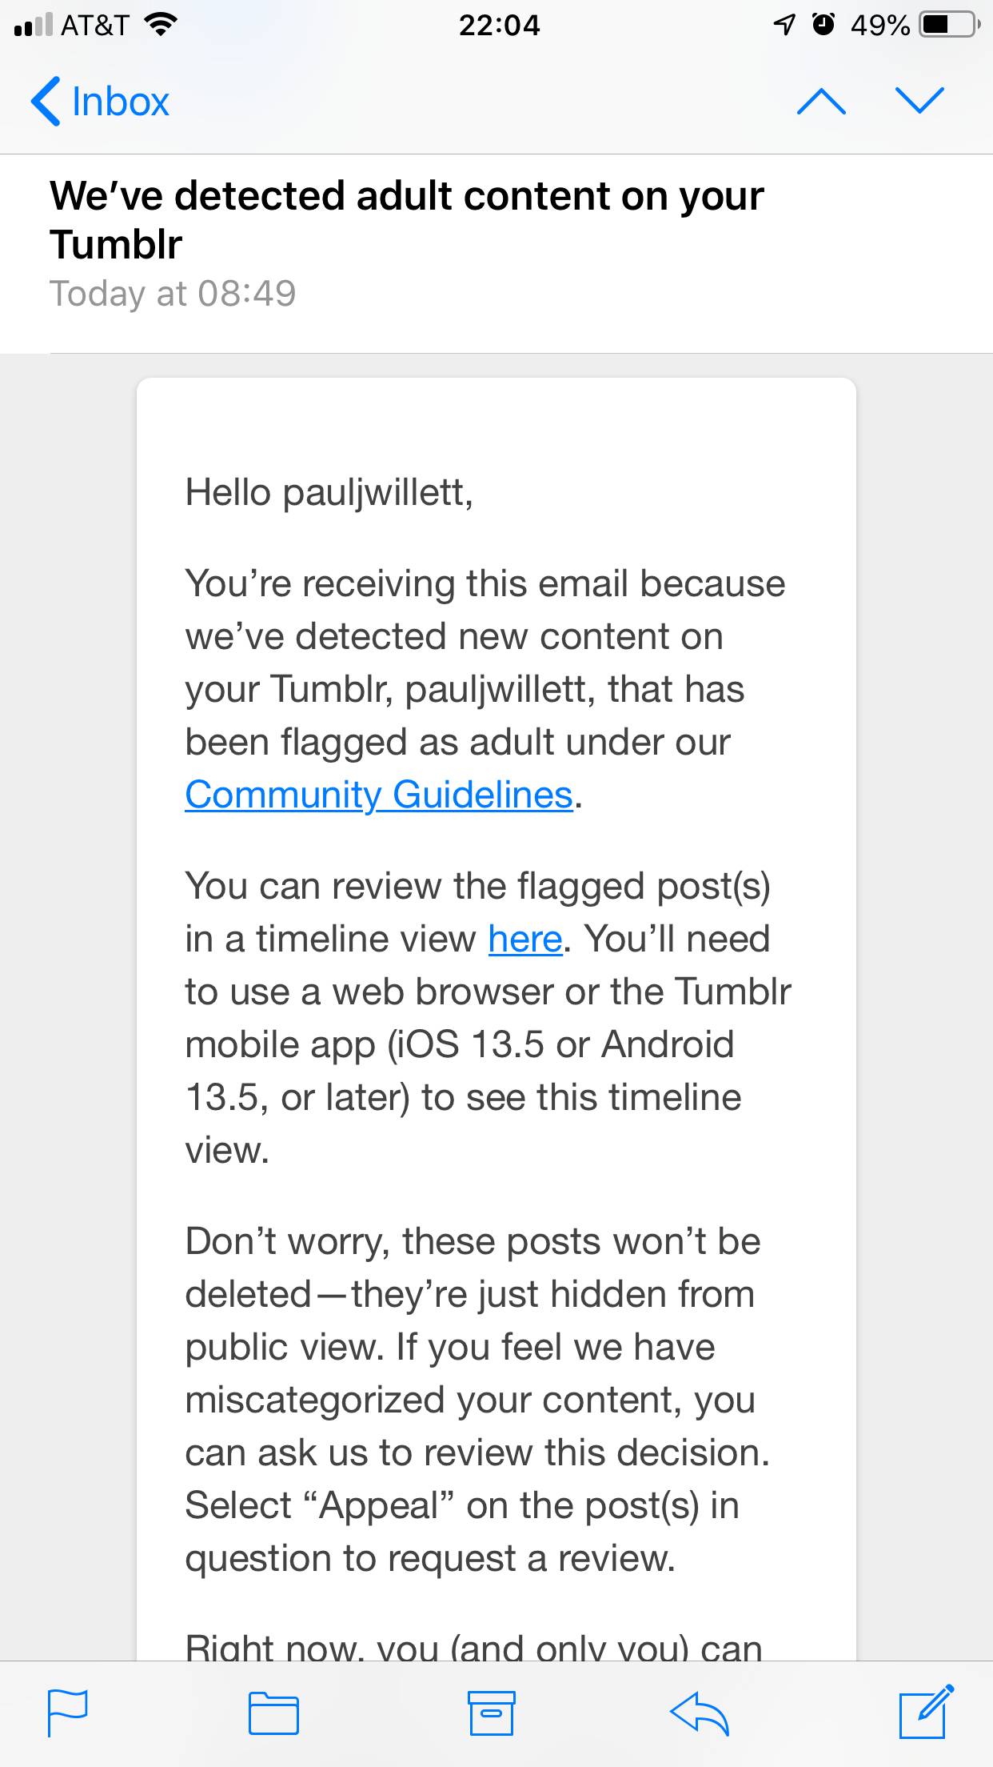Tap the location arrow status icon
The width and height of the screenshot is (993, 1767).
click(784, 26)
